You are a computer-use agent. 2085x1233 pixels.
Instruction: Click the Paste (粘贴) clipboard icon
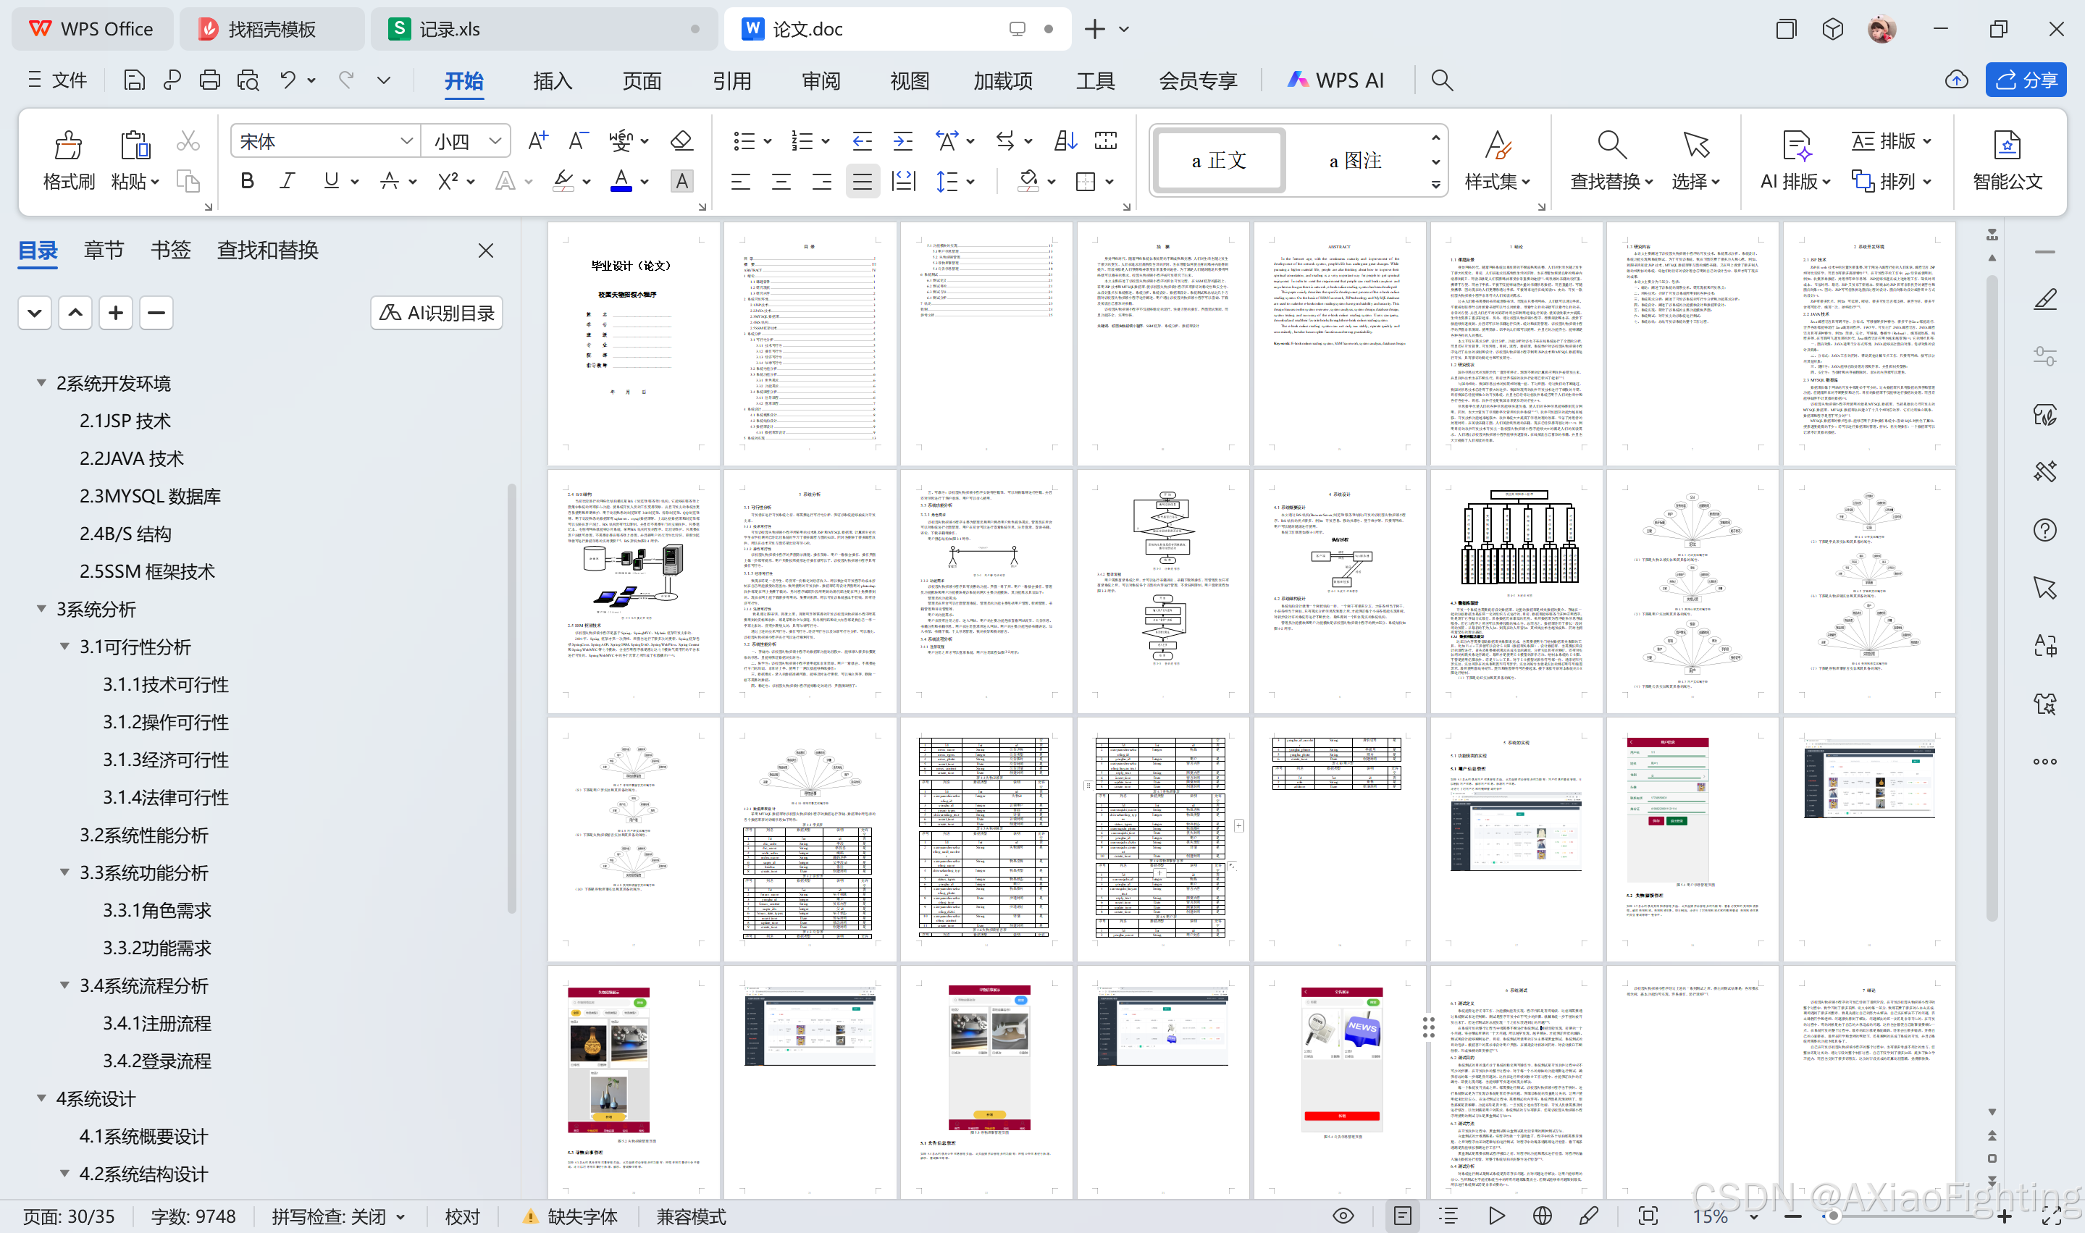click(x=135, y=146)
